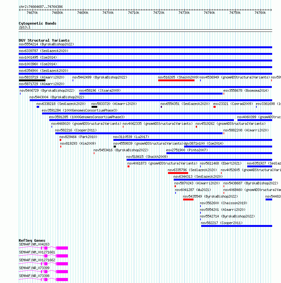Screen dimensions: 281x283
Task: Select nsv518615 (Shaikh2009) blue bar
Action: click(199, 160)
